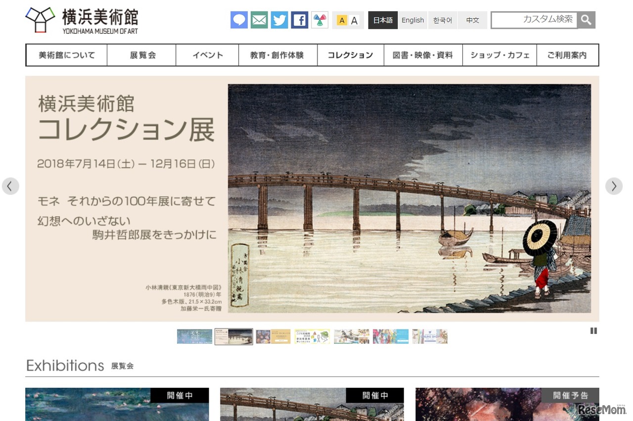Viewport: 633px width, 421px height.
Task: Show previous slide with left arrow
Action: click(x=10, y=186)
